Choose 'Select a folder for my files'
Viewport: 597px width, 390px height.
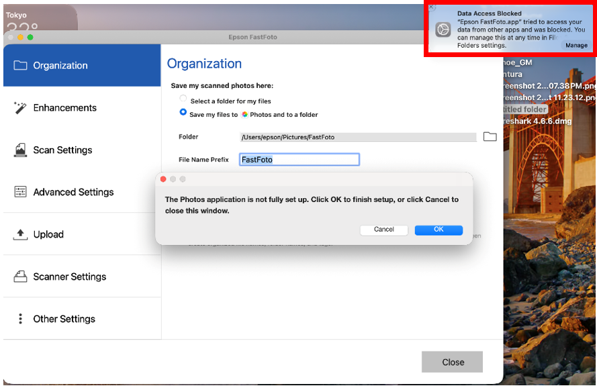tap(183, 99)
